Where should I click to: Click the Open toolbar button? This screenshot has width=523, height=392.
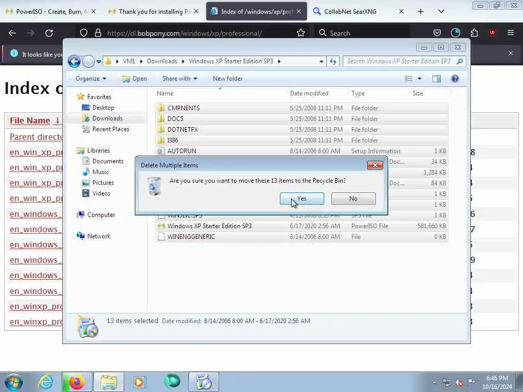coord(135,79)
